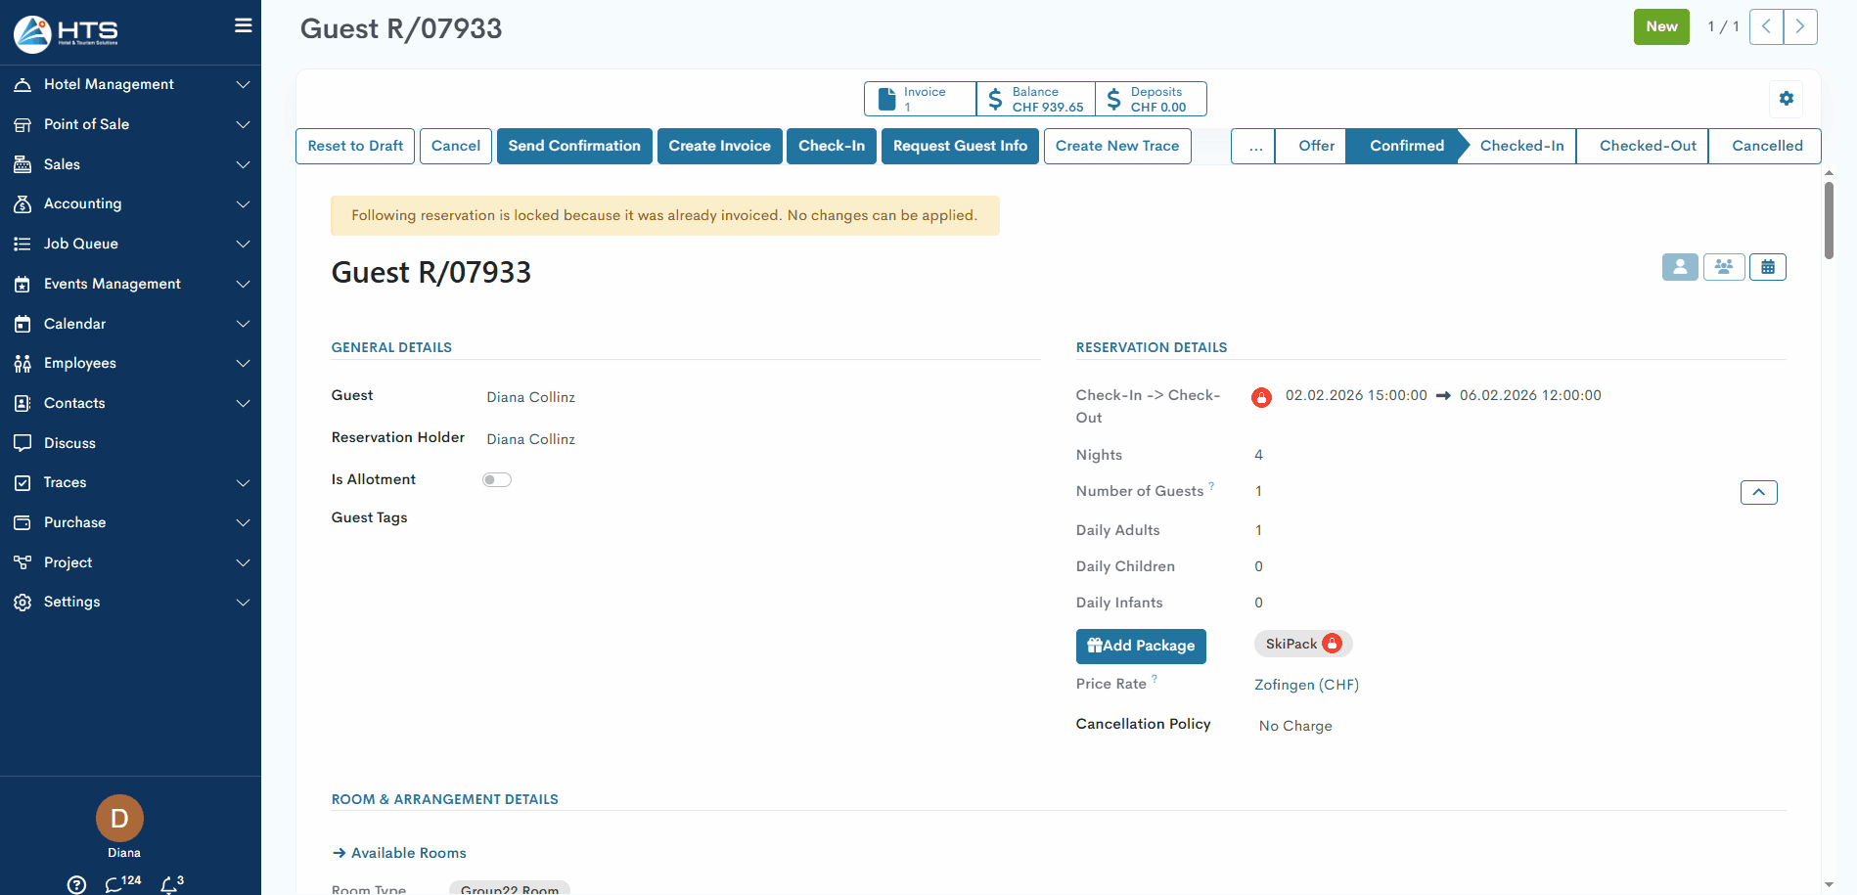The width and height of the screenshot is (1857, 895).
Task: Click the help question mark icon
Action: pyautogui.click(x=76, y=884)
